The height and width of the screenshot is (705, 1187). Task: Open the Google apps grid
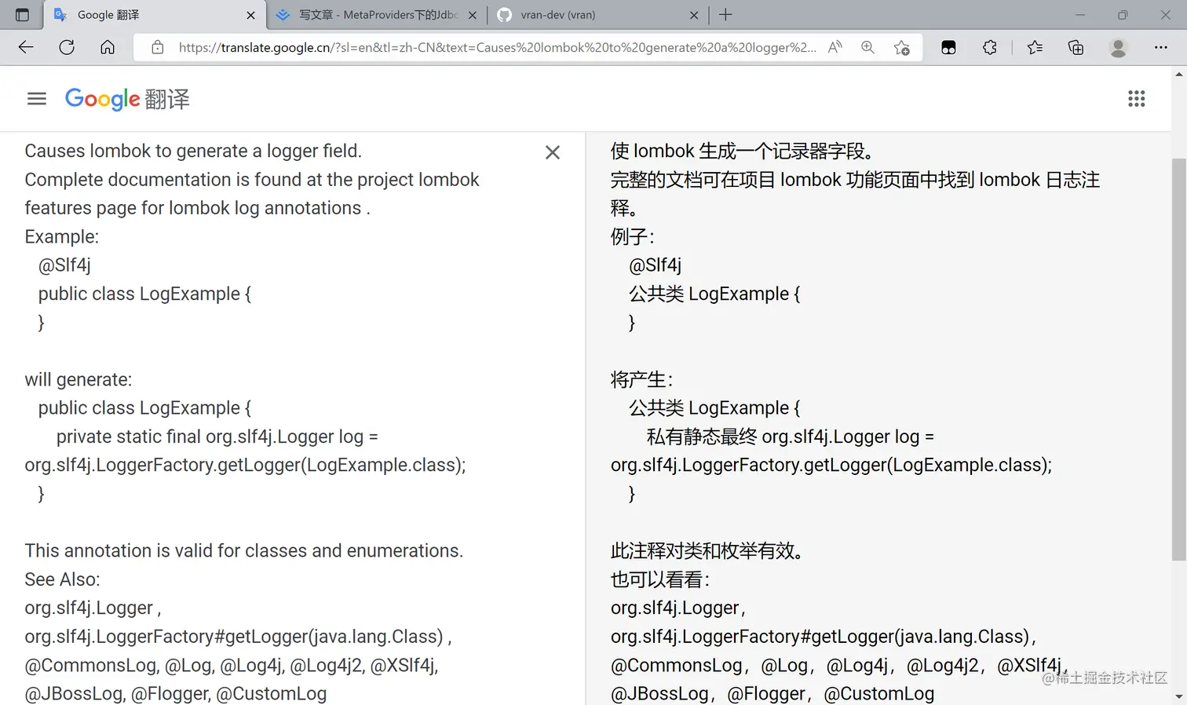click(x=1137, y=98)
